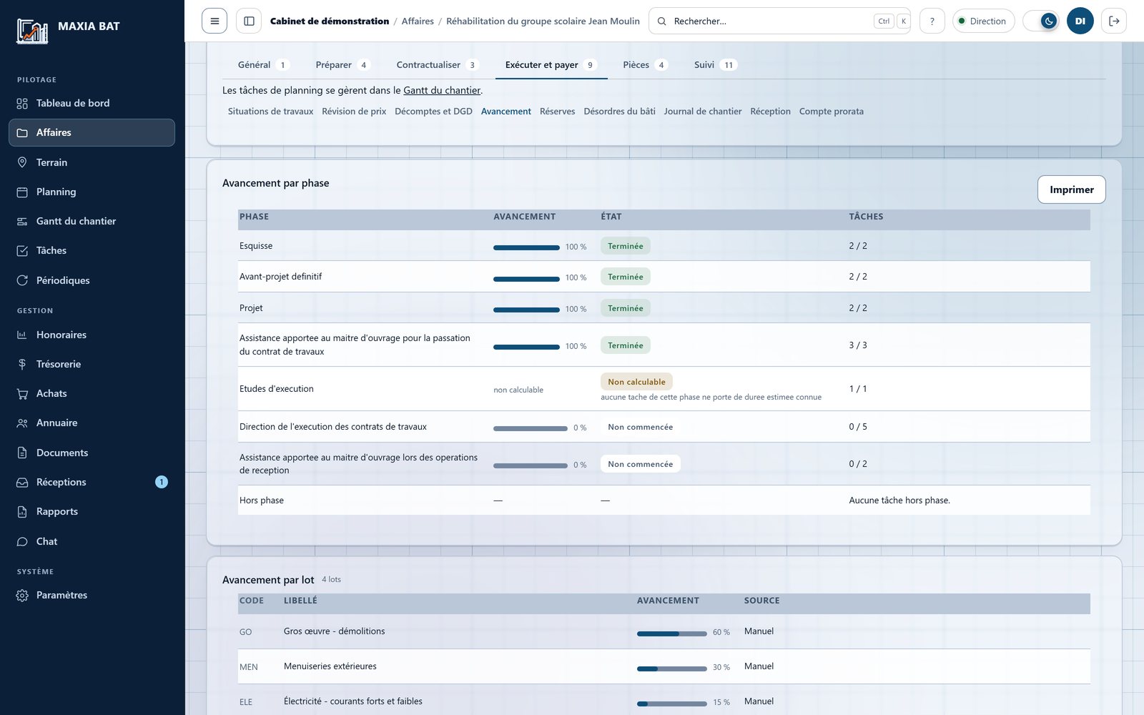Switch to the Suivi tab
Image resolution: width=1144 pixels, height=715 pixels.
tap(715, 65)
